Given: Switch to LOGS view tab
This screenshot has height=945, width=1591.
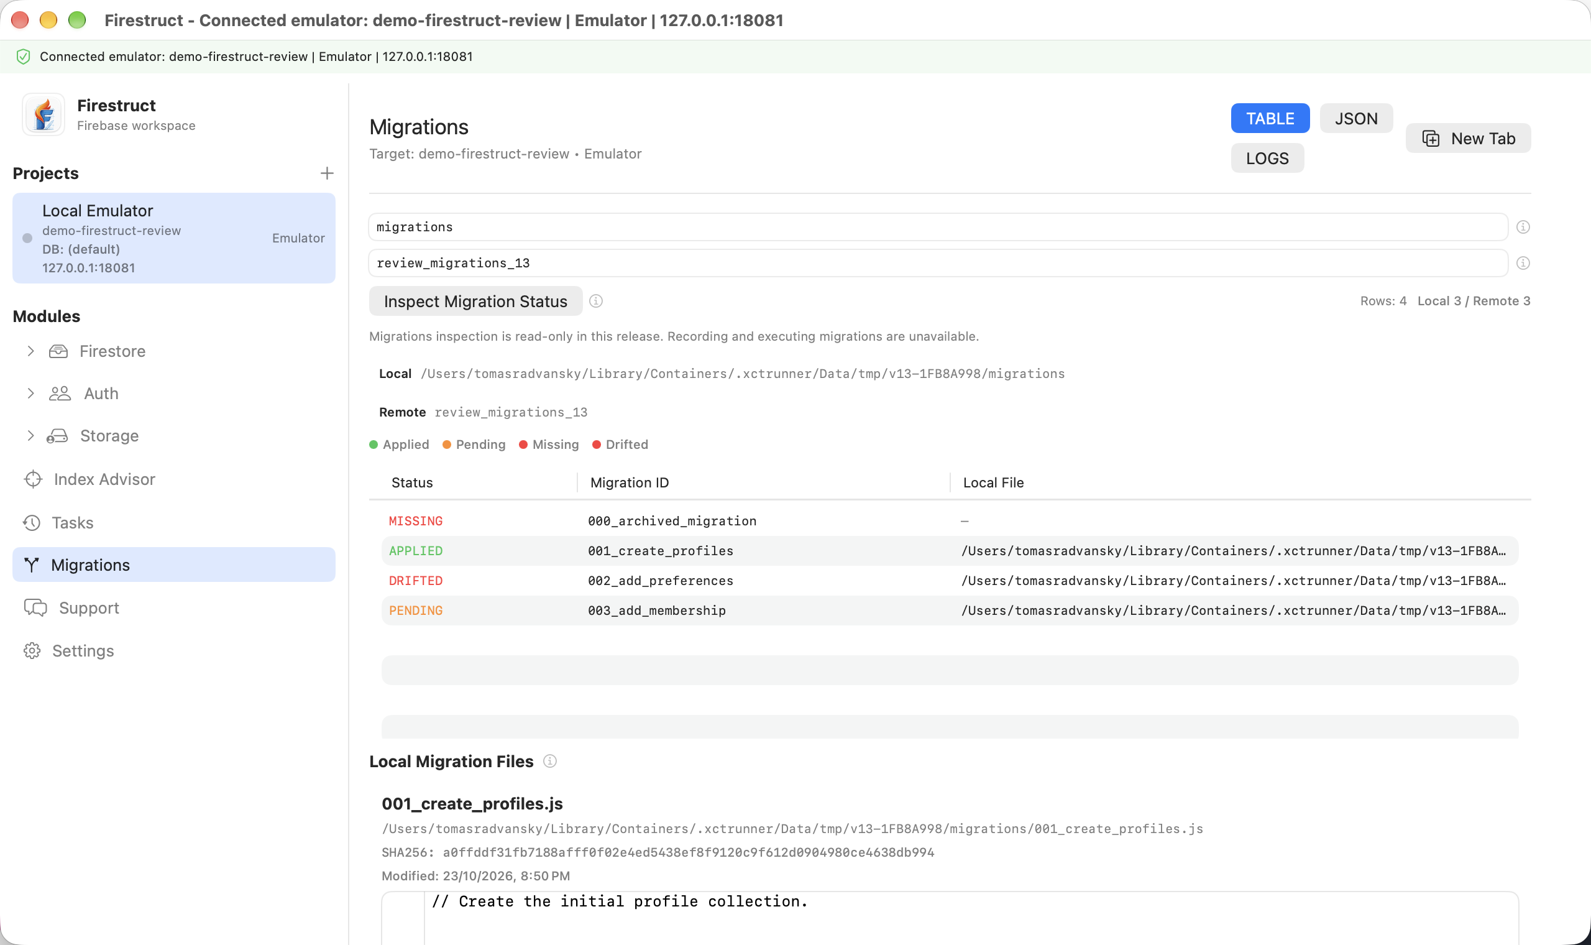Looking at the screenshot, I should coord(1267,158).
